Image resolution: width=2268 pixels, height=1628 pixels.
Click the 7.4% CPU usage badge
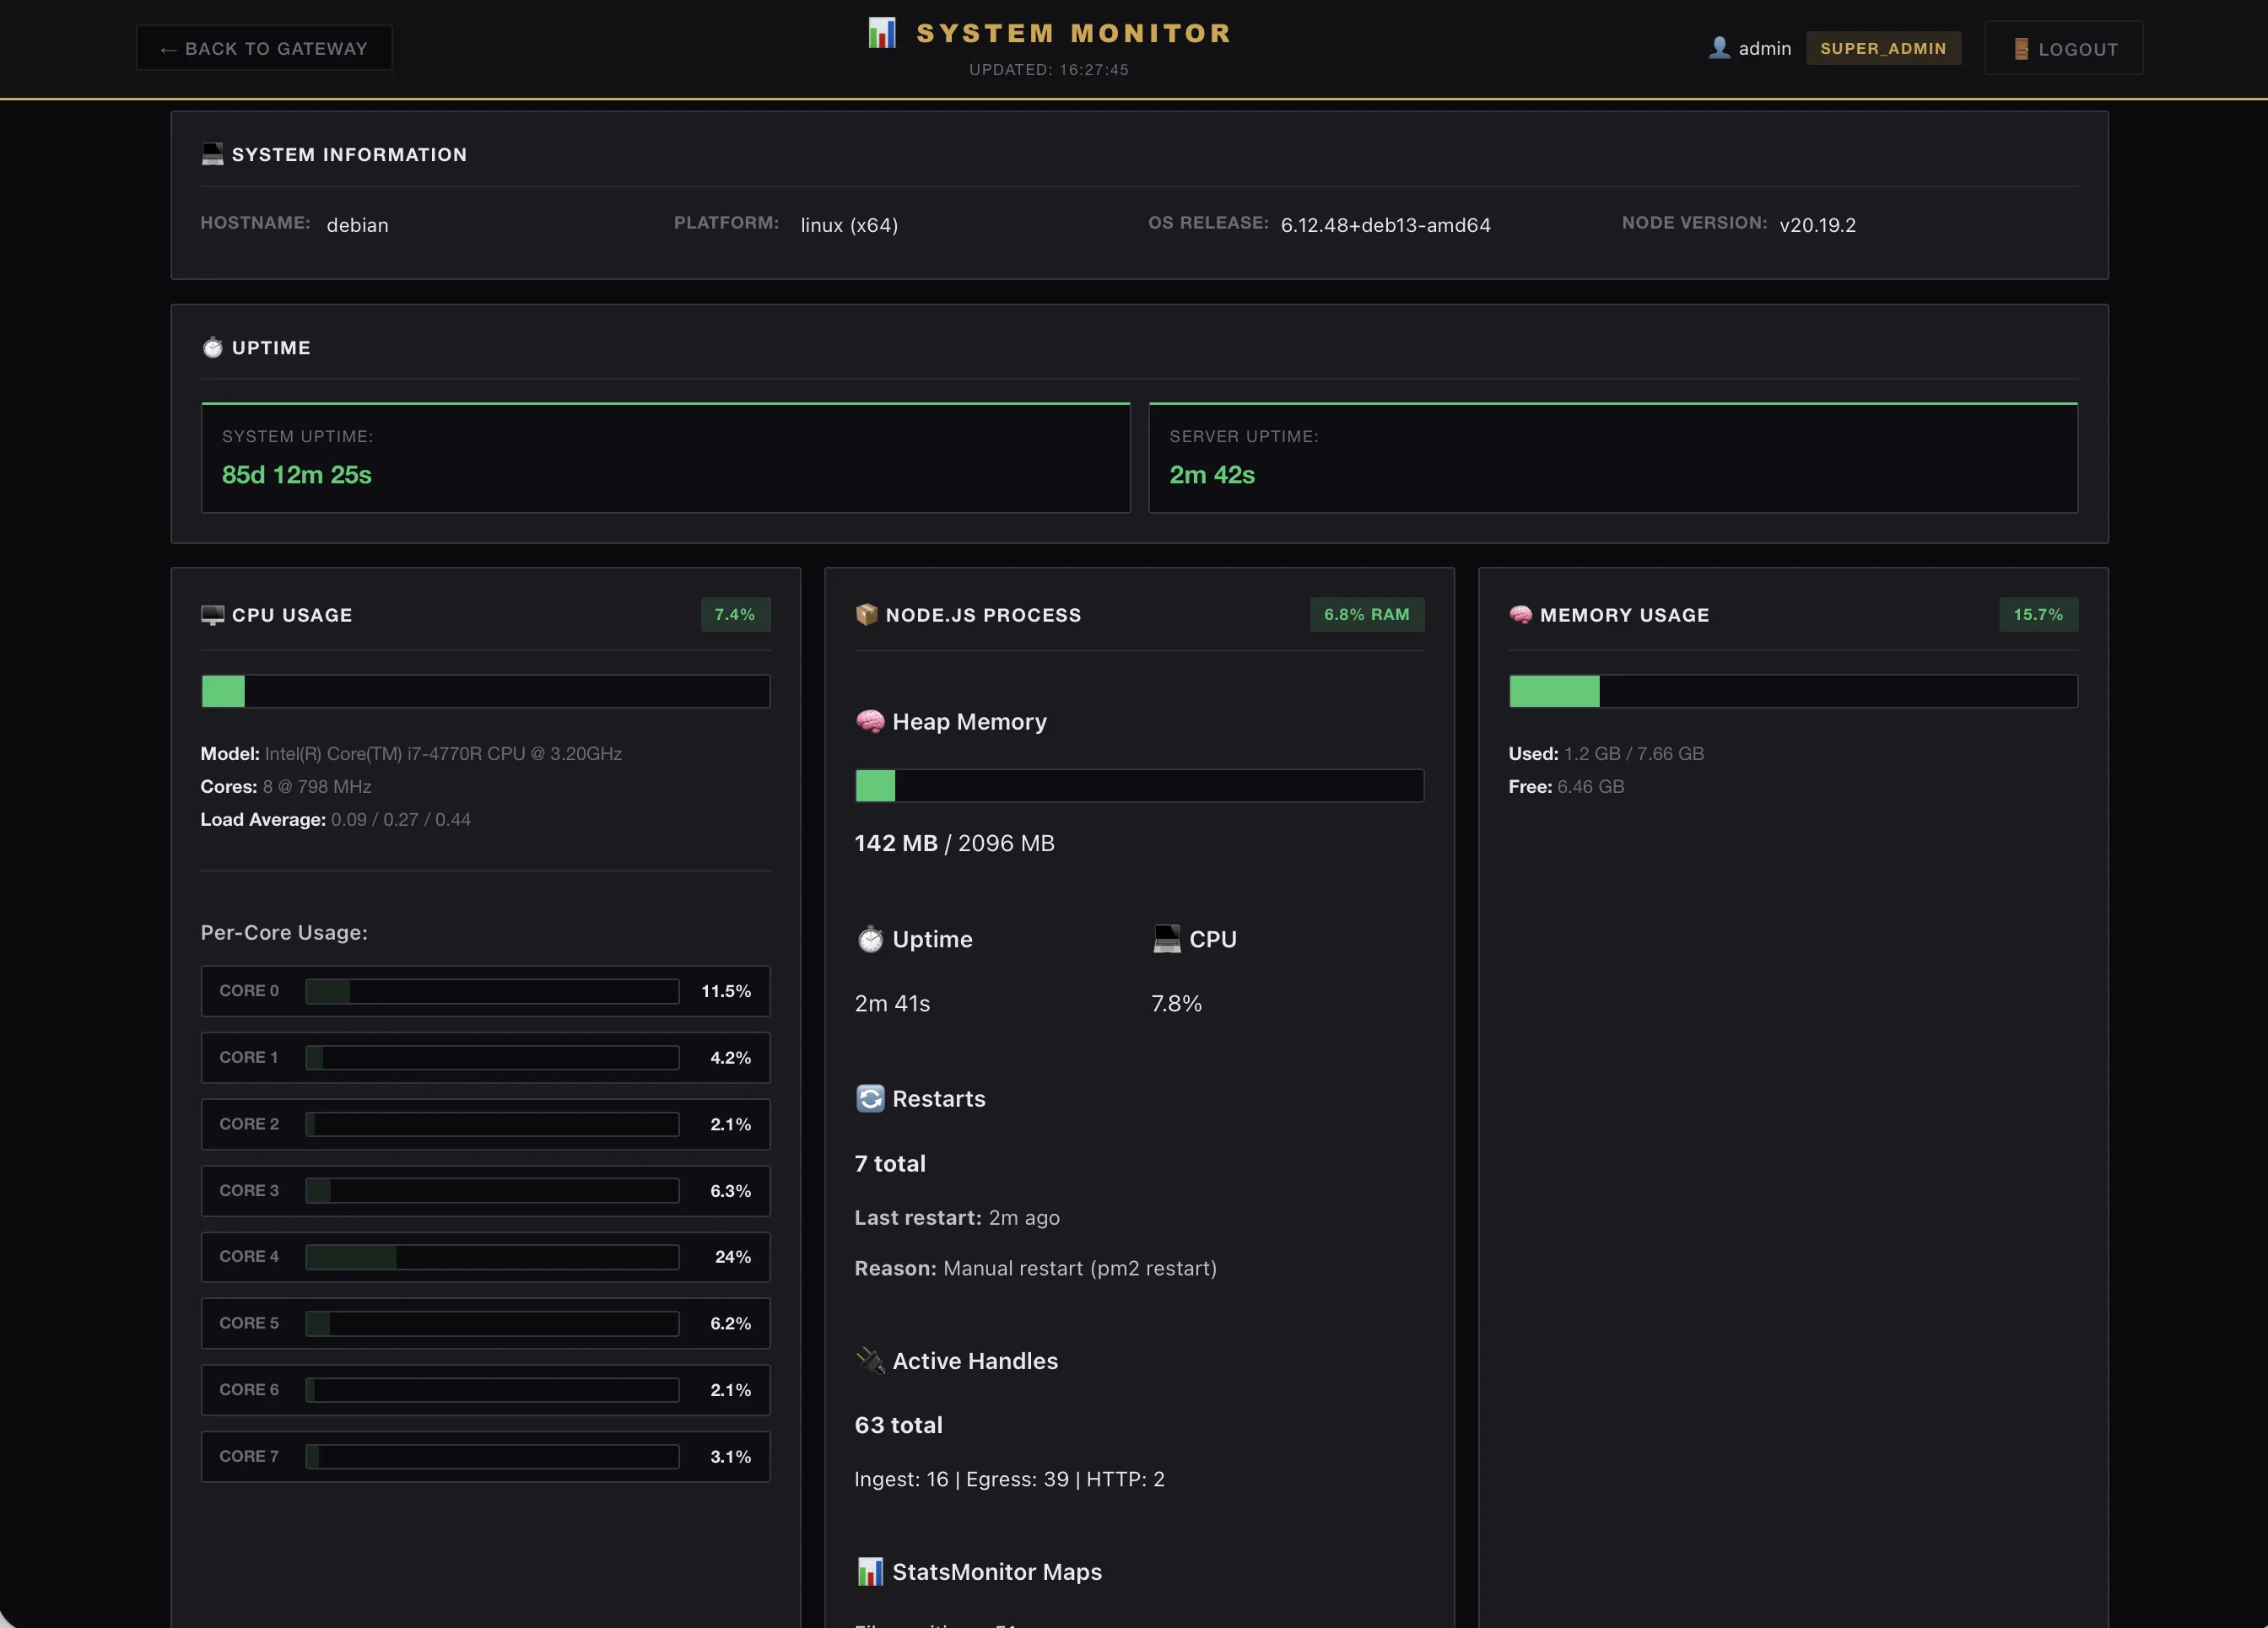(735, 615)
